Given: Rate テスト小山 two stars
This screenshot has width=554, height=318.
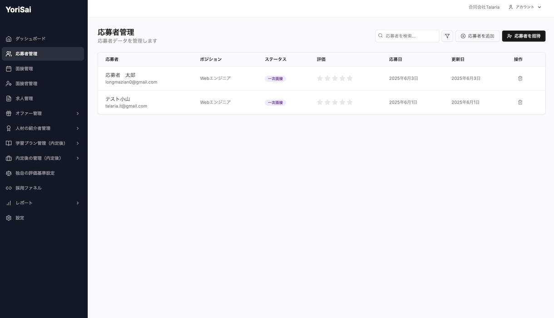Looking at the screenshot, I should [327, 103].
